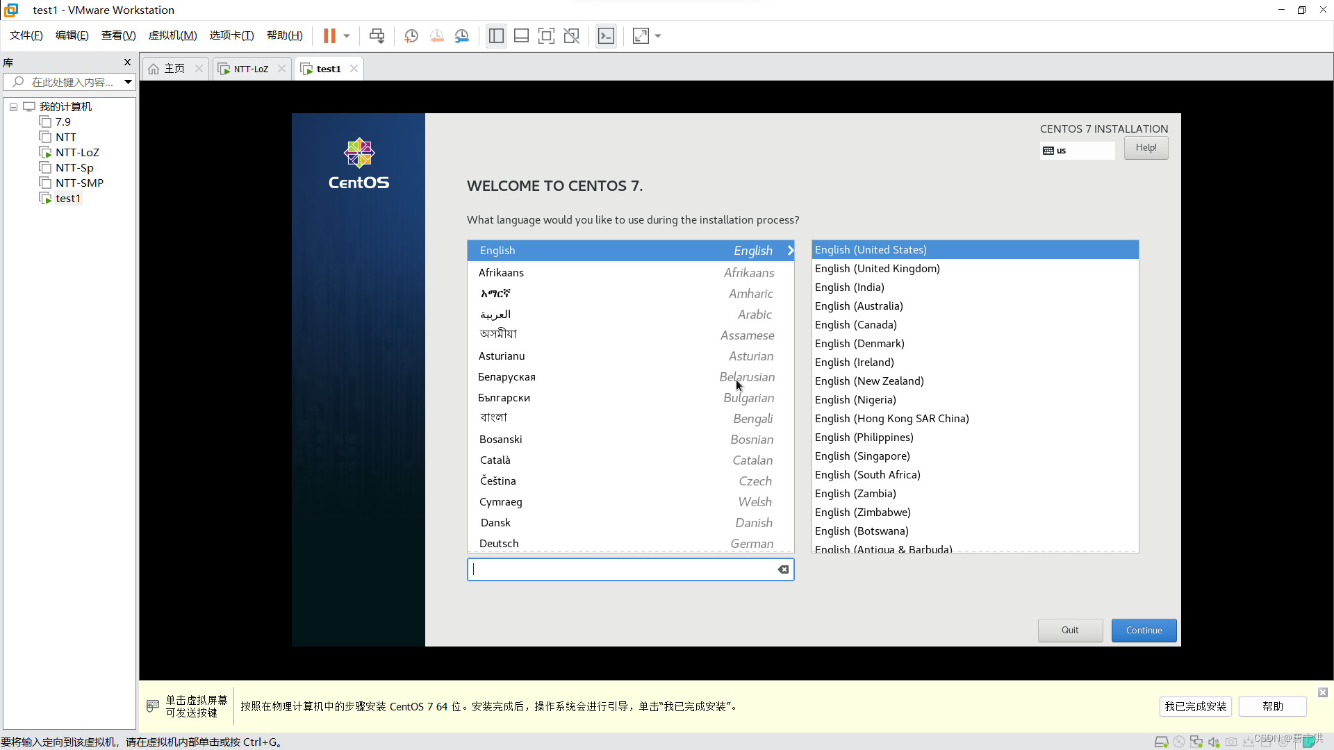Take a snapshot of the VM
Screen dimensions: 1334x750
[411, 36]
